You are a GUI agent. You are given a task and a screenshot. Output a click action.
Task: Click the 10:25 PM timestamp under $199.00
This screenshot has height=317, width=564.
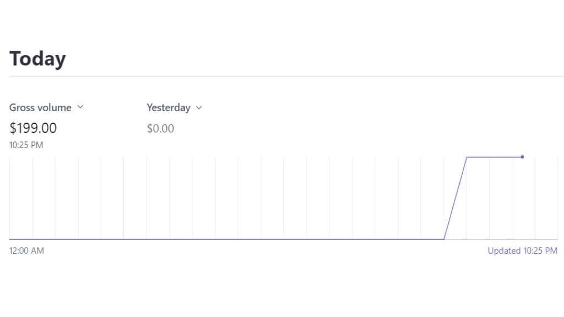click(26, 145)
